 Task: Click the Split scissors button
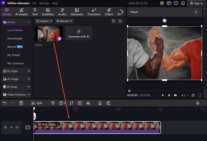(37, 103)
